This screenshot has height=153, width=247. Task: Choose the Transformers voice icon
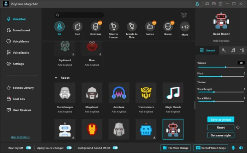[x=146, y=93]
